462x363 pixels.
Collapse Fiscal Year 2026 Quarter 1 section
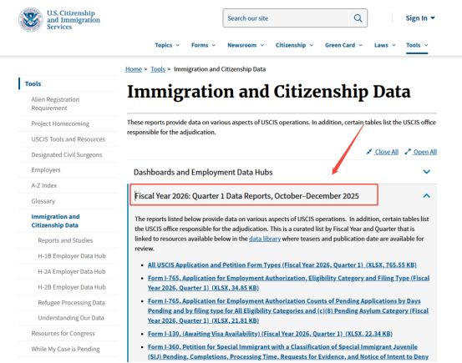pyautogui.click(x=426, y=196)
